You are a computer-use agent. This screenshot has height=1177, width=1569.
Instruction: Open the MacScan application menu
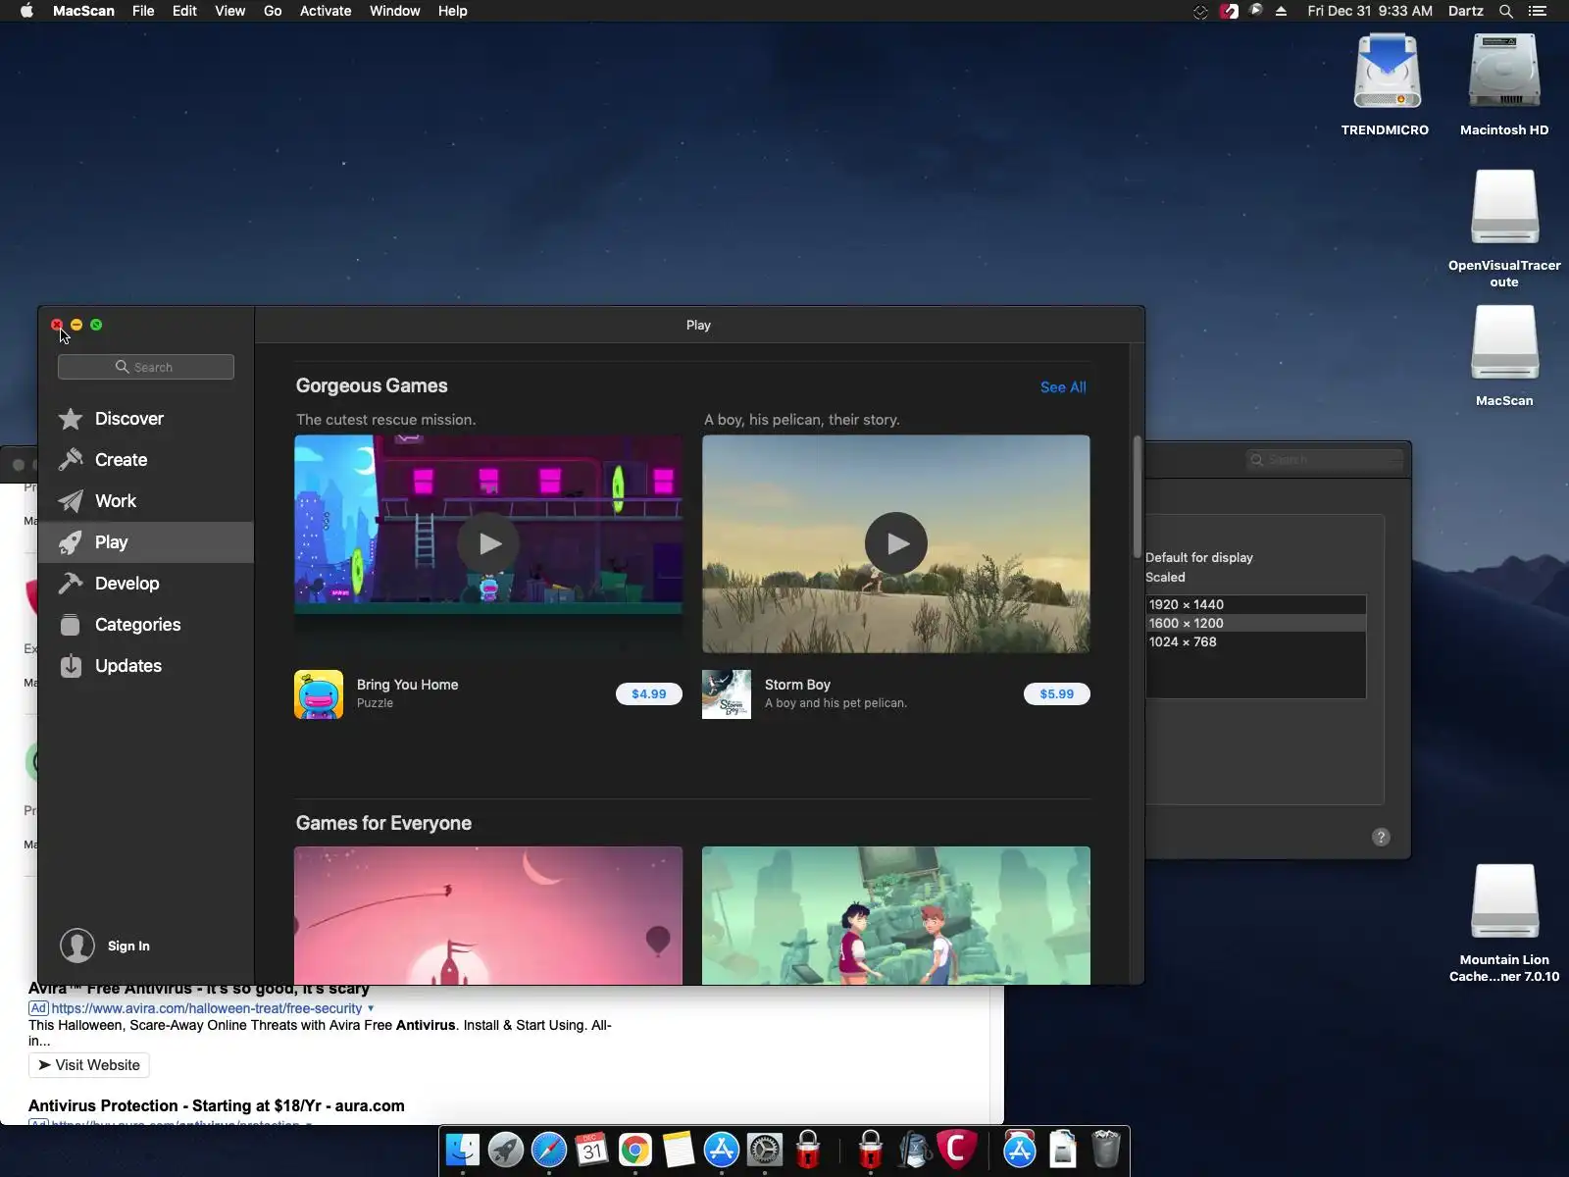click(x=83, y=11)
